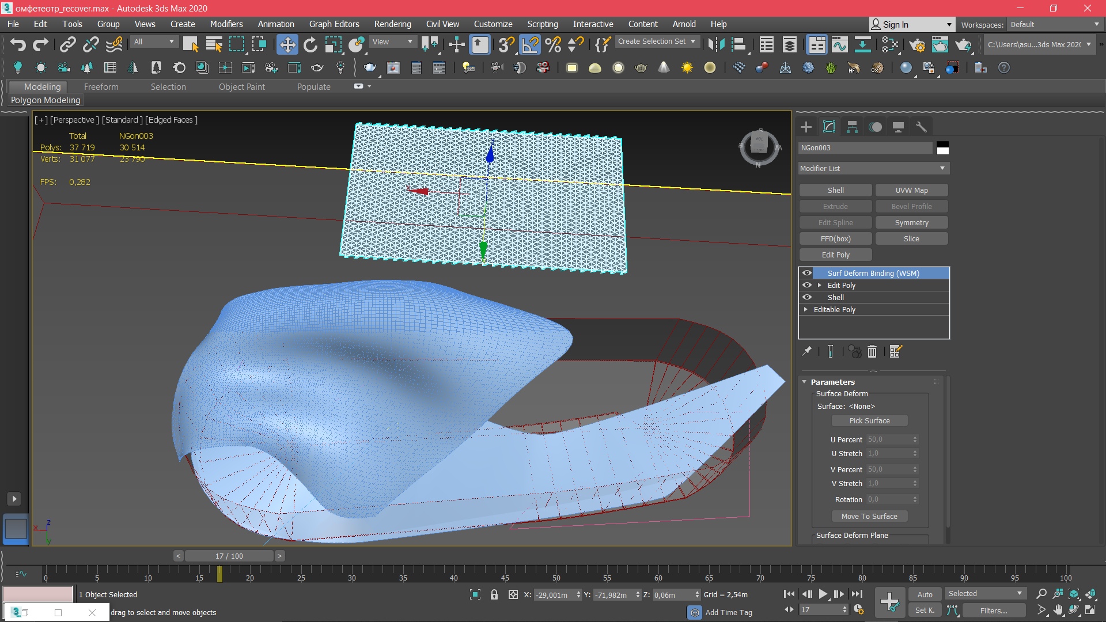Select the Move tool in main toolbar
Viewport: 1106px width, 622px height.
pyautogui.click(x=287, y=44)
